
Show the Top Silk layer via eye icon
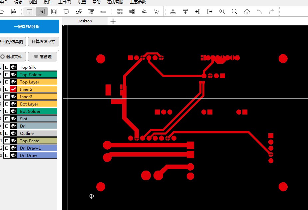pyautogui.click(x=13, y=67)
